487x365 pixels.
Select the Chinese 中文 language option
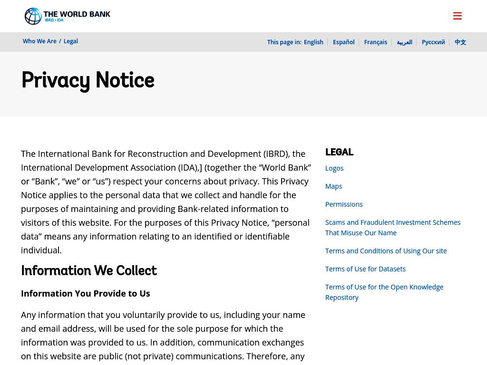click(x=460, y=42)
